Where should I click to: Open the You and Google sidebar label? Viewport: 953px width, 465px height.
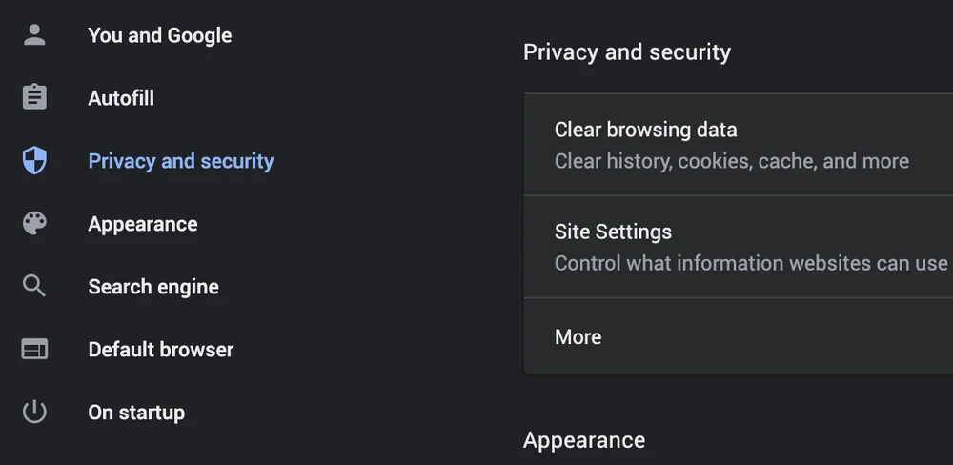tap(159, 35)
